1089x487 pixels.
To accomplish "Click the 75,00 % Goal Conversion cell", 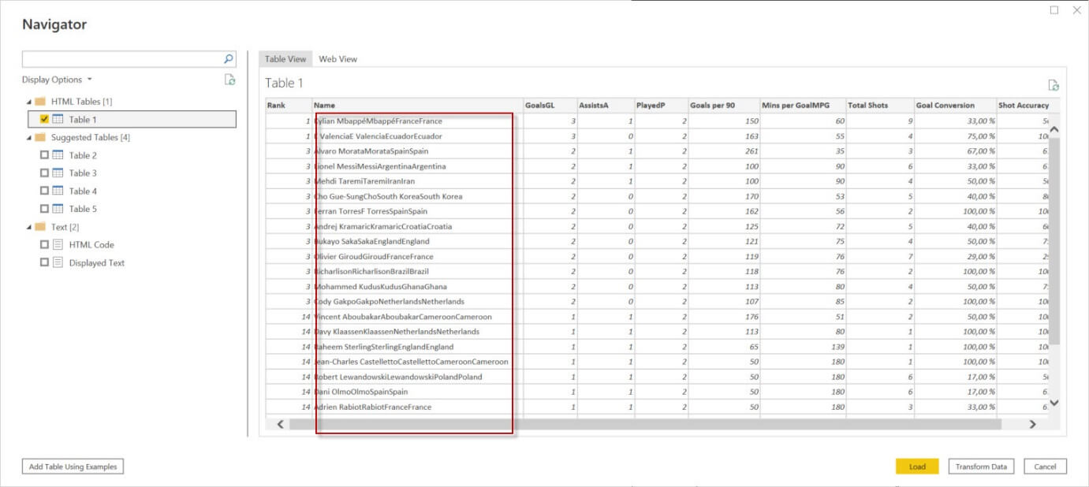I will [x=956, y=136].
